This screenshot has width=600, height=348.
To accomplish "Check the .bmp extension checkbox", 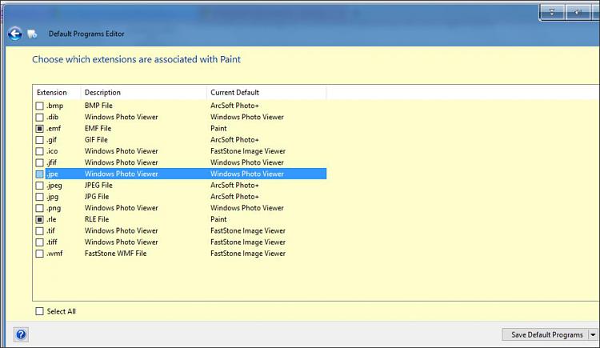I will point(39,106).
